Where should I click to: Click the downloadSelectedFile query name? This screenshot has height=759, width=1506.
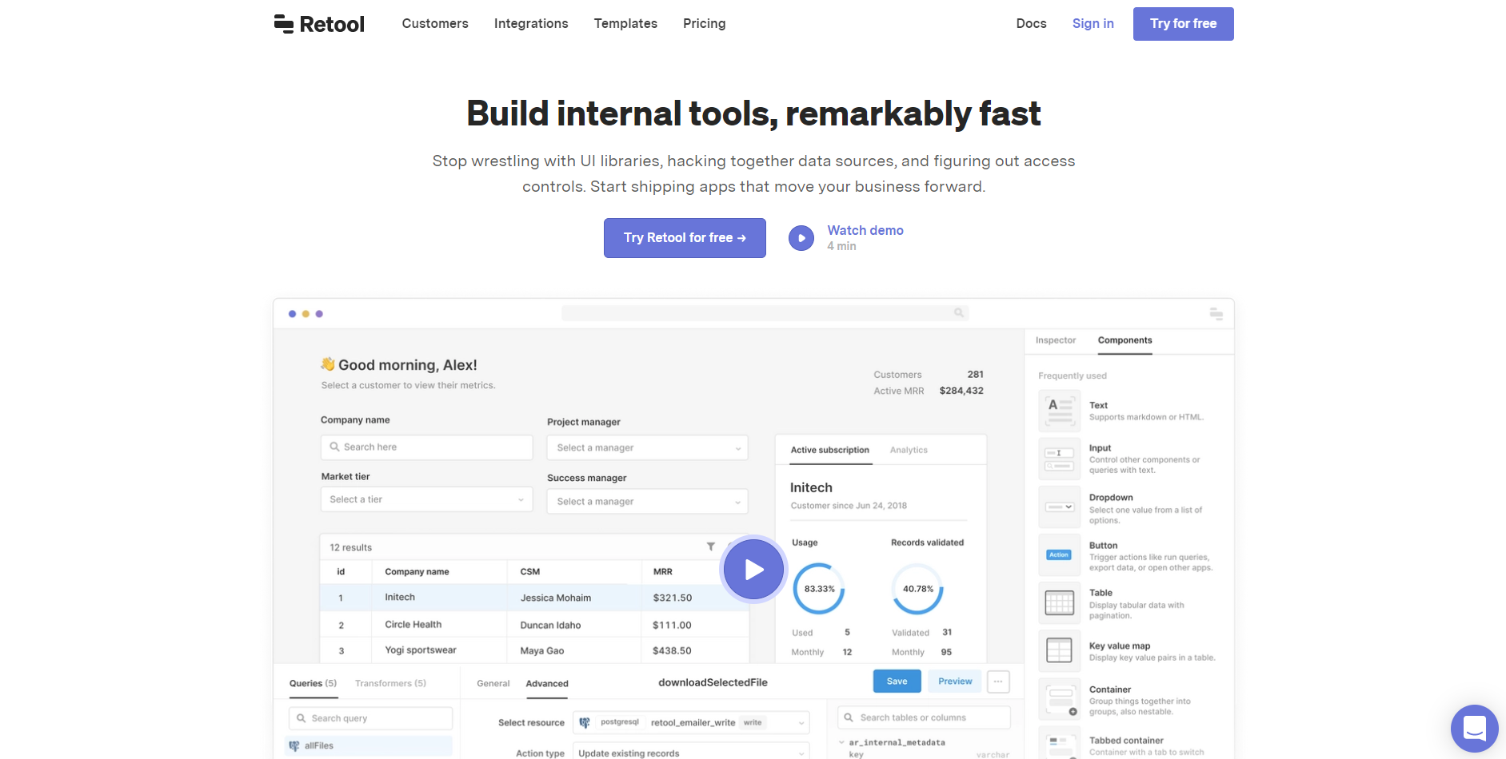click(713, 682)
